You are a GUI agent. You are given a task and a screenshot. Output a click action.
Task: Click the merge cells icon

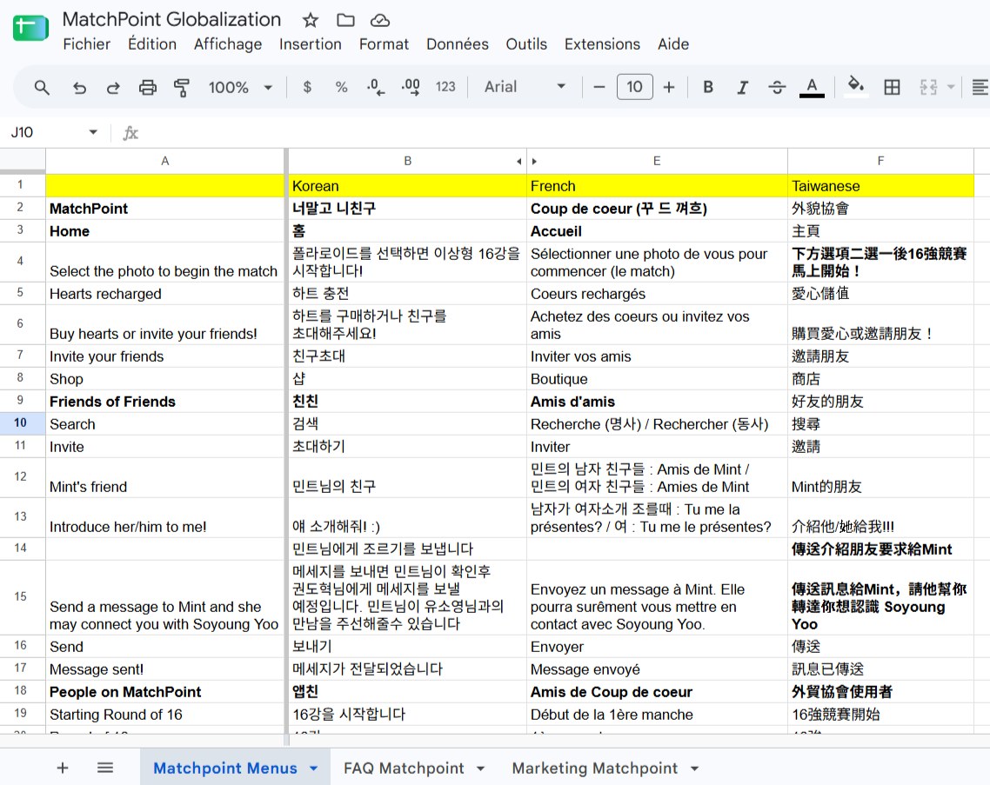click(928, 87)
